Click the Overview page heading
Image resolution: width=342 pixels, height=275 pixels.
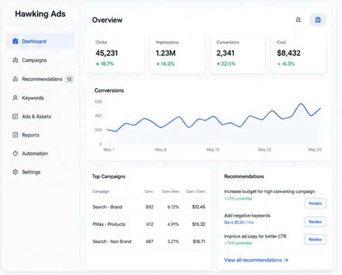(107, 20)
